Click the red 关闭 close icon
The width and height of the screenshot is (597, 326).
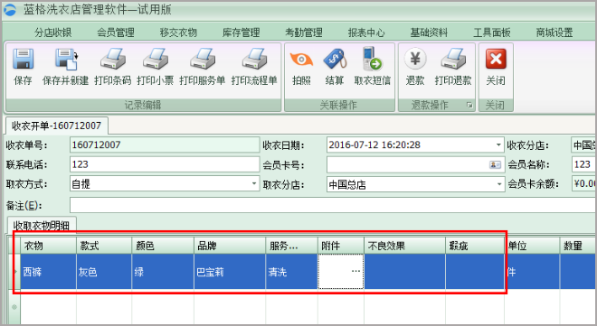point(496,59)
